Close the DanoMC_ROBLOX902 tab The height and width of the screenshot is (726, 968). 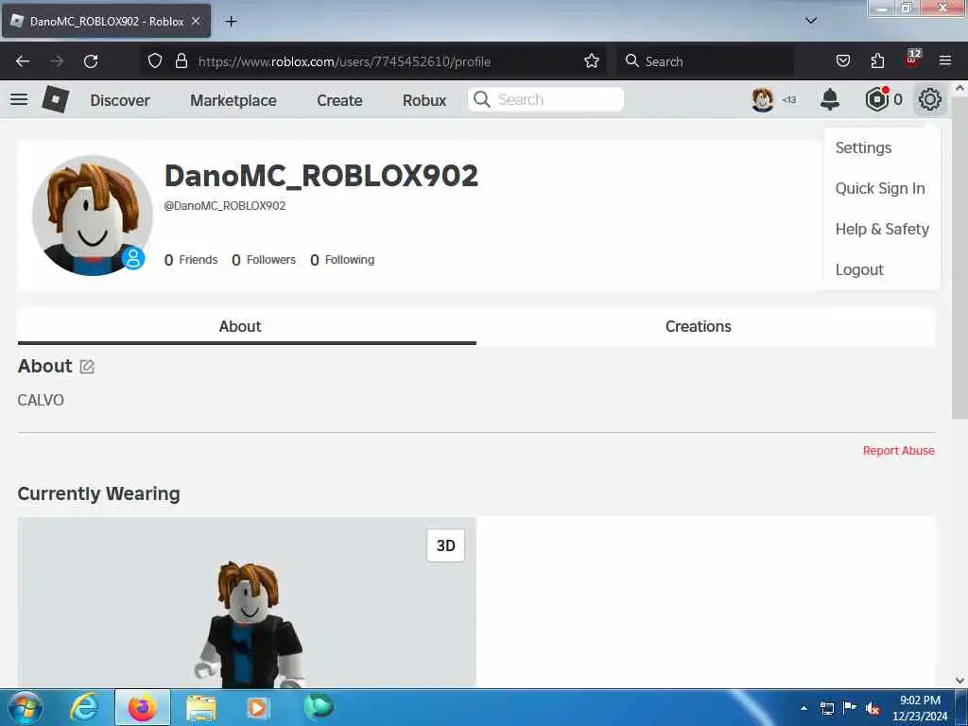[x=196, y=21]
